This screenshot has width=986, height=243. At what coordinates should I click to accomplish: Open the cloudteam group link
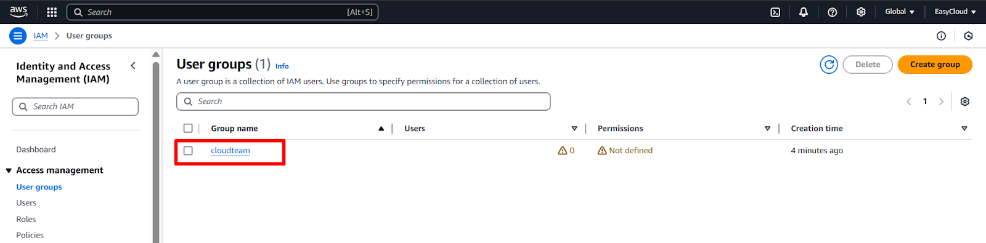[230, 151]
